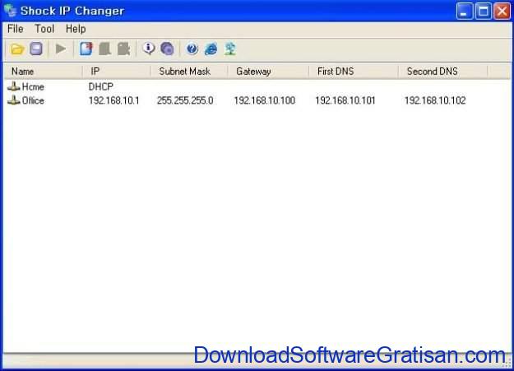Image resolution: width=514 pixels, height=371 pixels.
Task: Sort by the Name column header
Action: coord(43,72)
